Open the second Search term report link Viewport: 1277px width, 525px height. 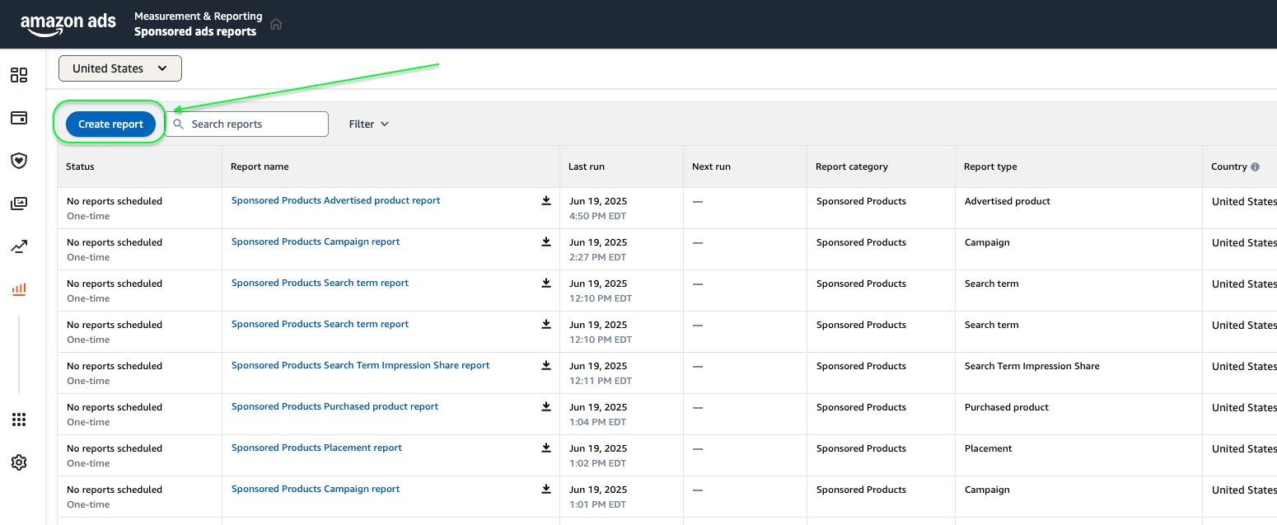pos(320,324)
